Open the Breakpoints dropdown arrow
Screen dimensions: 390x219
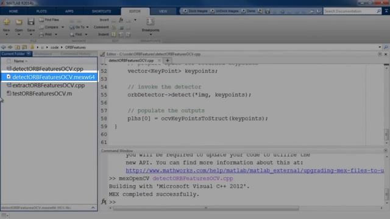point(151,35)
